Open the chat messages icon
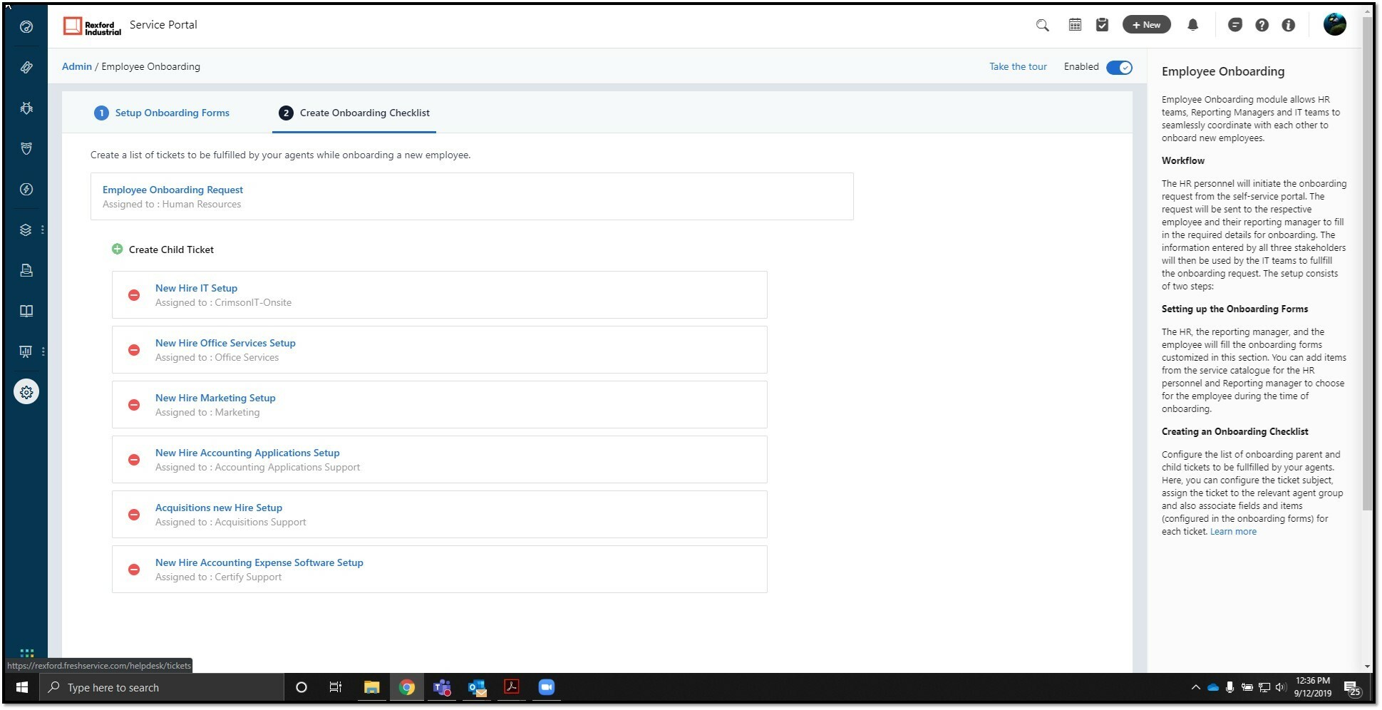This screenshot has width=1382, height=710. coord(1235,25)
